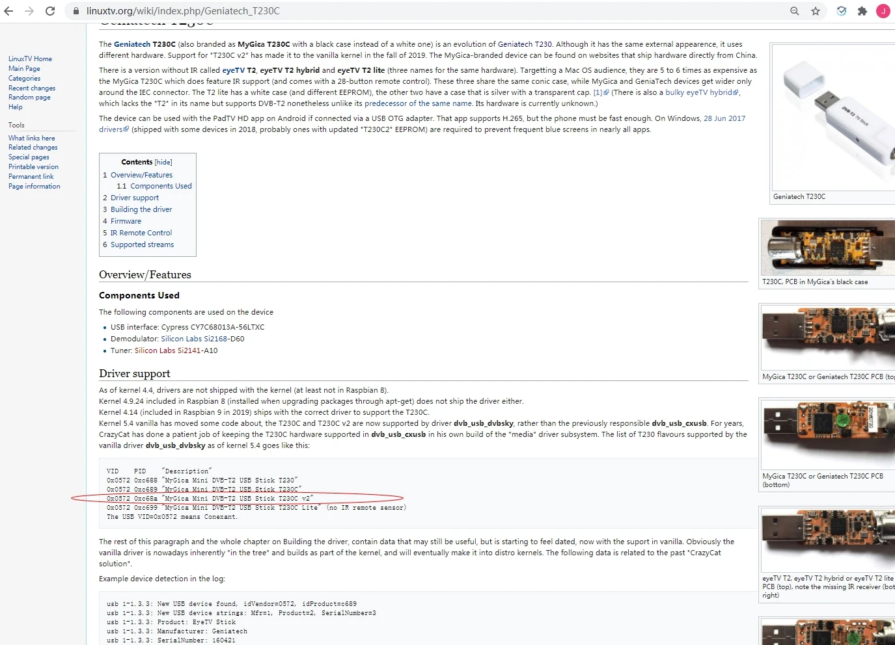This screenshot has height=645, width=895.
Task: View site security lock info
Action: [76, 11]
